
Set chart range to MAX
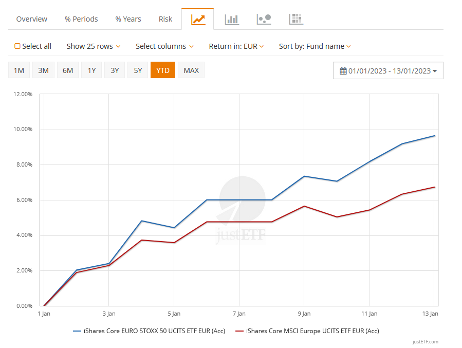tap(191, 70)
